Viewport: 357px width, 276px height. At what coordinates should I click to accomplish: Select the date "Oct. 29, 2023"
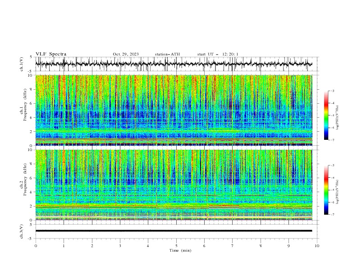click(x=126, y=54)
